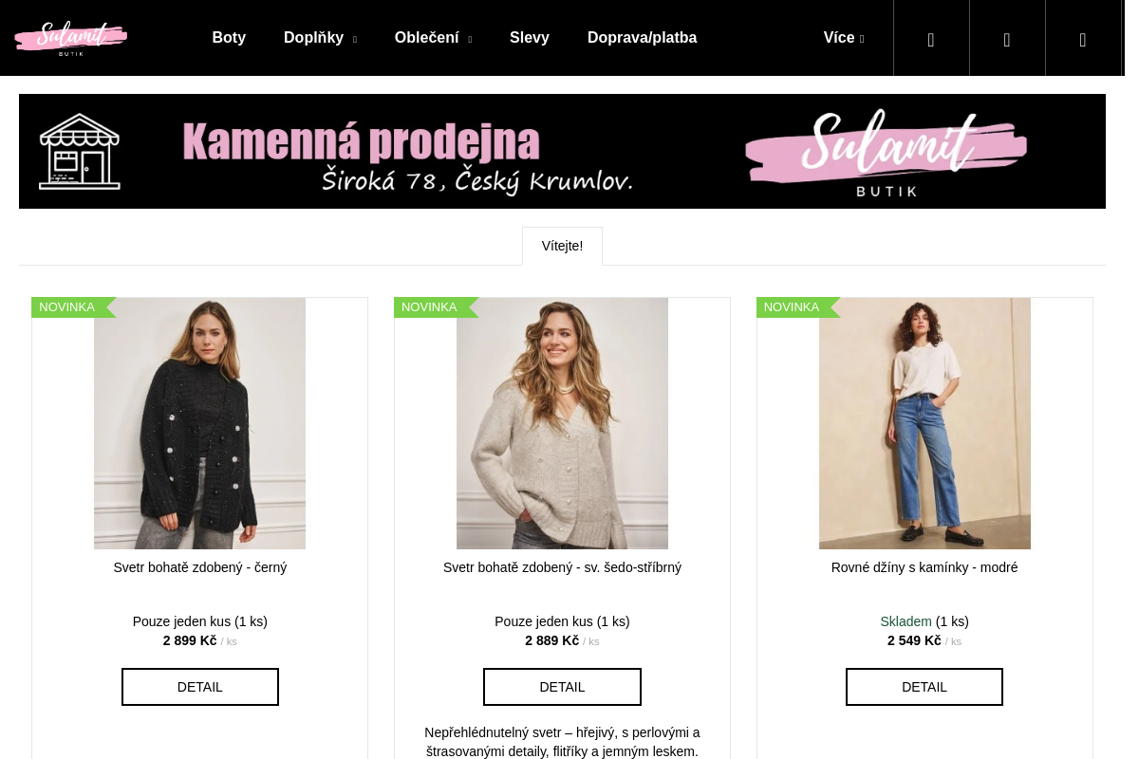Open the shopping cart icon
Viewport: 1139px width, 759px height.
[x=1083, y=39]
